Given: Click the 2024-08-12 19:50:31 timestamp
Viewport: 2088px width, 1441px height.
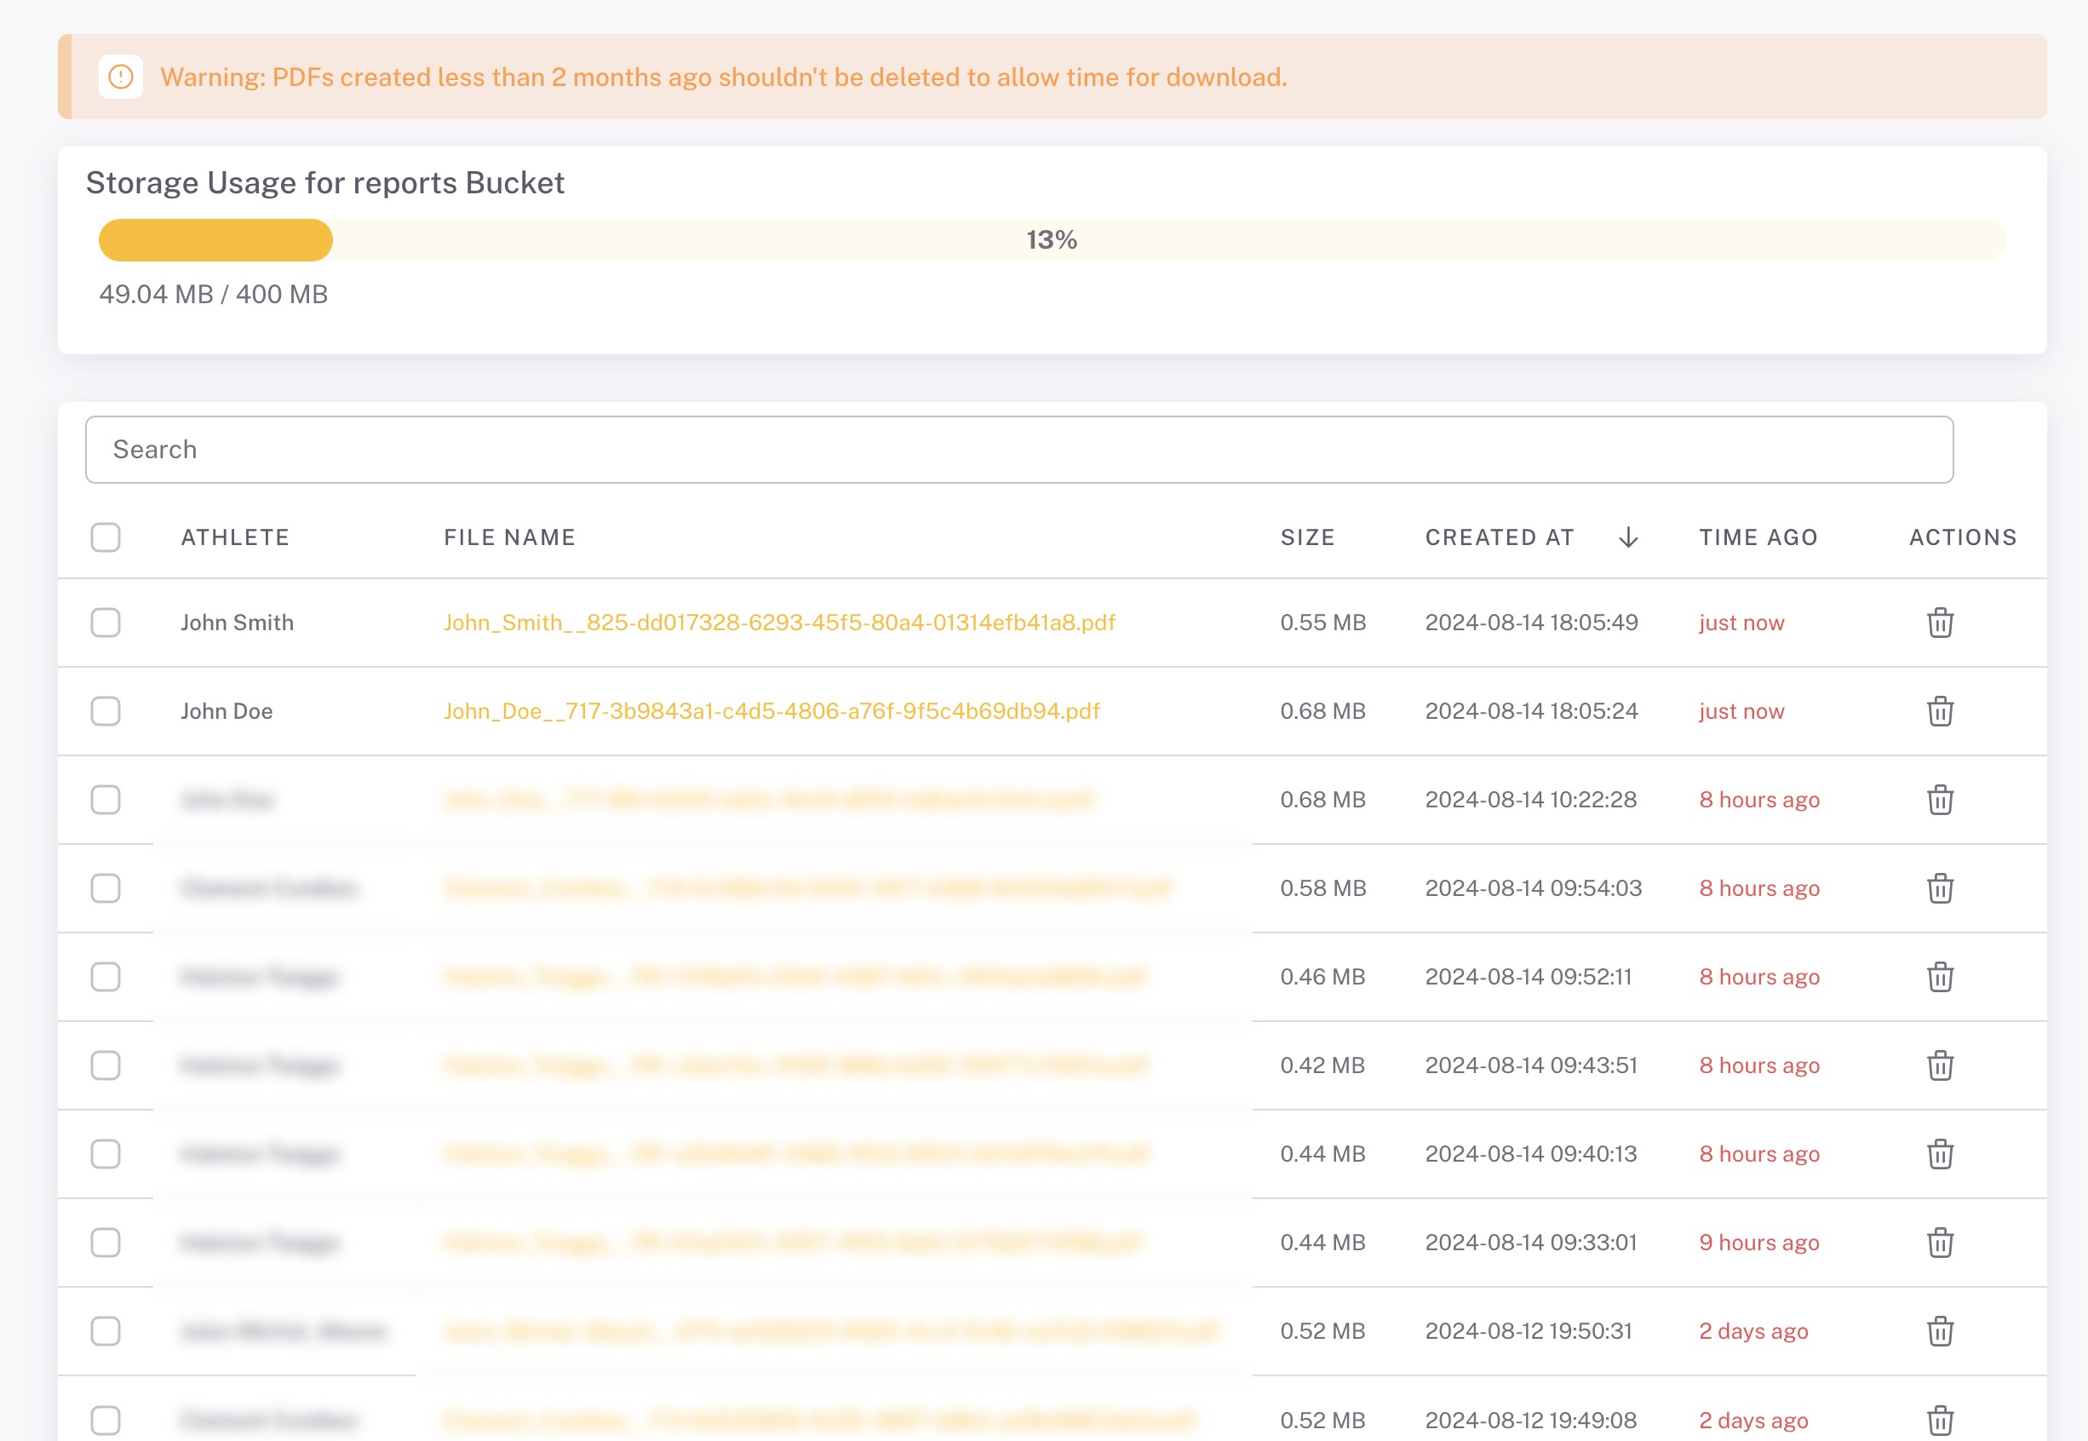Looking at the screenshot, I should (1529, 1331).
